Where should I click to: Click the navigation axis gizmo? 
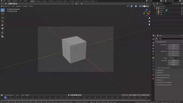pyautogui.click(x=147, y=13)
